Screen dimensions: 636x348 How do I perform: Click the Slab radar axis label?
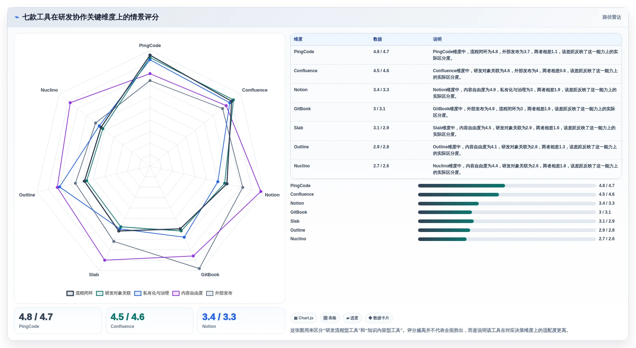coord(94,275)
